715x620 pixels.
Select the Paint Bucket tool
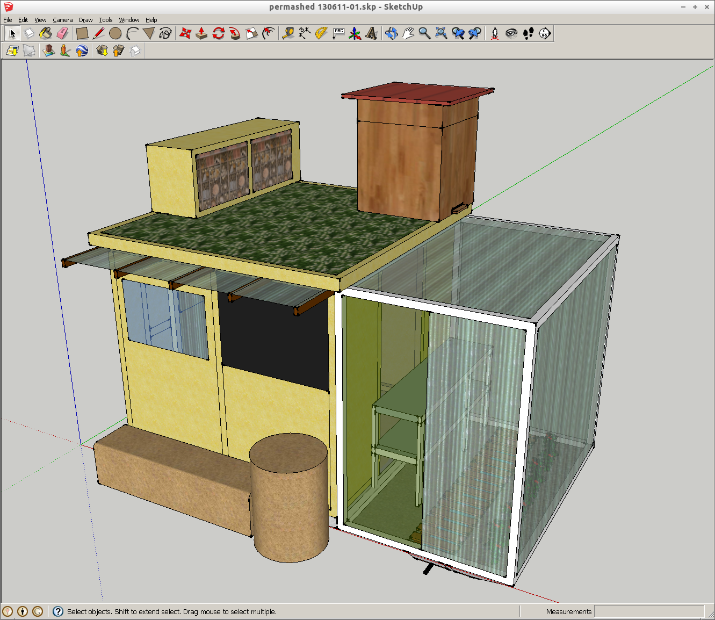(46, 33)
